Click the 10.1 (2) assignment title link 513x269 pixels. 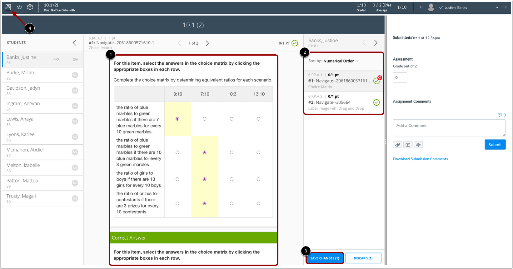click(51, 5)
